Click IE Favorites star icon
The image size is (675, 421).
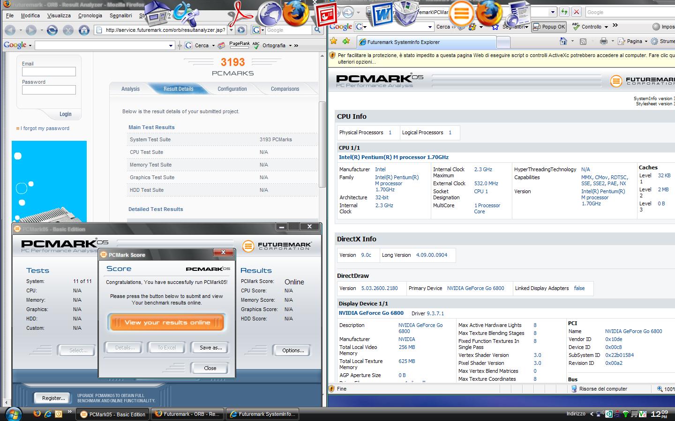(334, 41)
